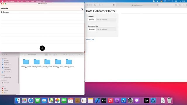Open Xcode from the Dock
Viewport: 187px width, 105px height.
point(97,101)
